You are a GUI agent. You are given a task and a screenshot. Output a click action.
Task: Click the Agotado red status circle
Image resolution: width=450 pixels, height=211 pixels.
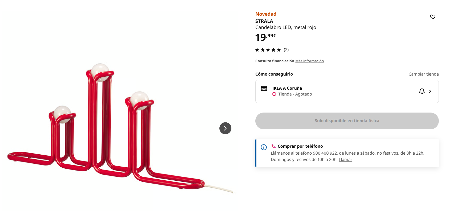[x=274, y=94]
